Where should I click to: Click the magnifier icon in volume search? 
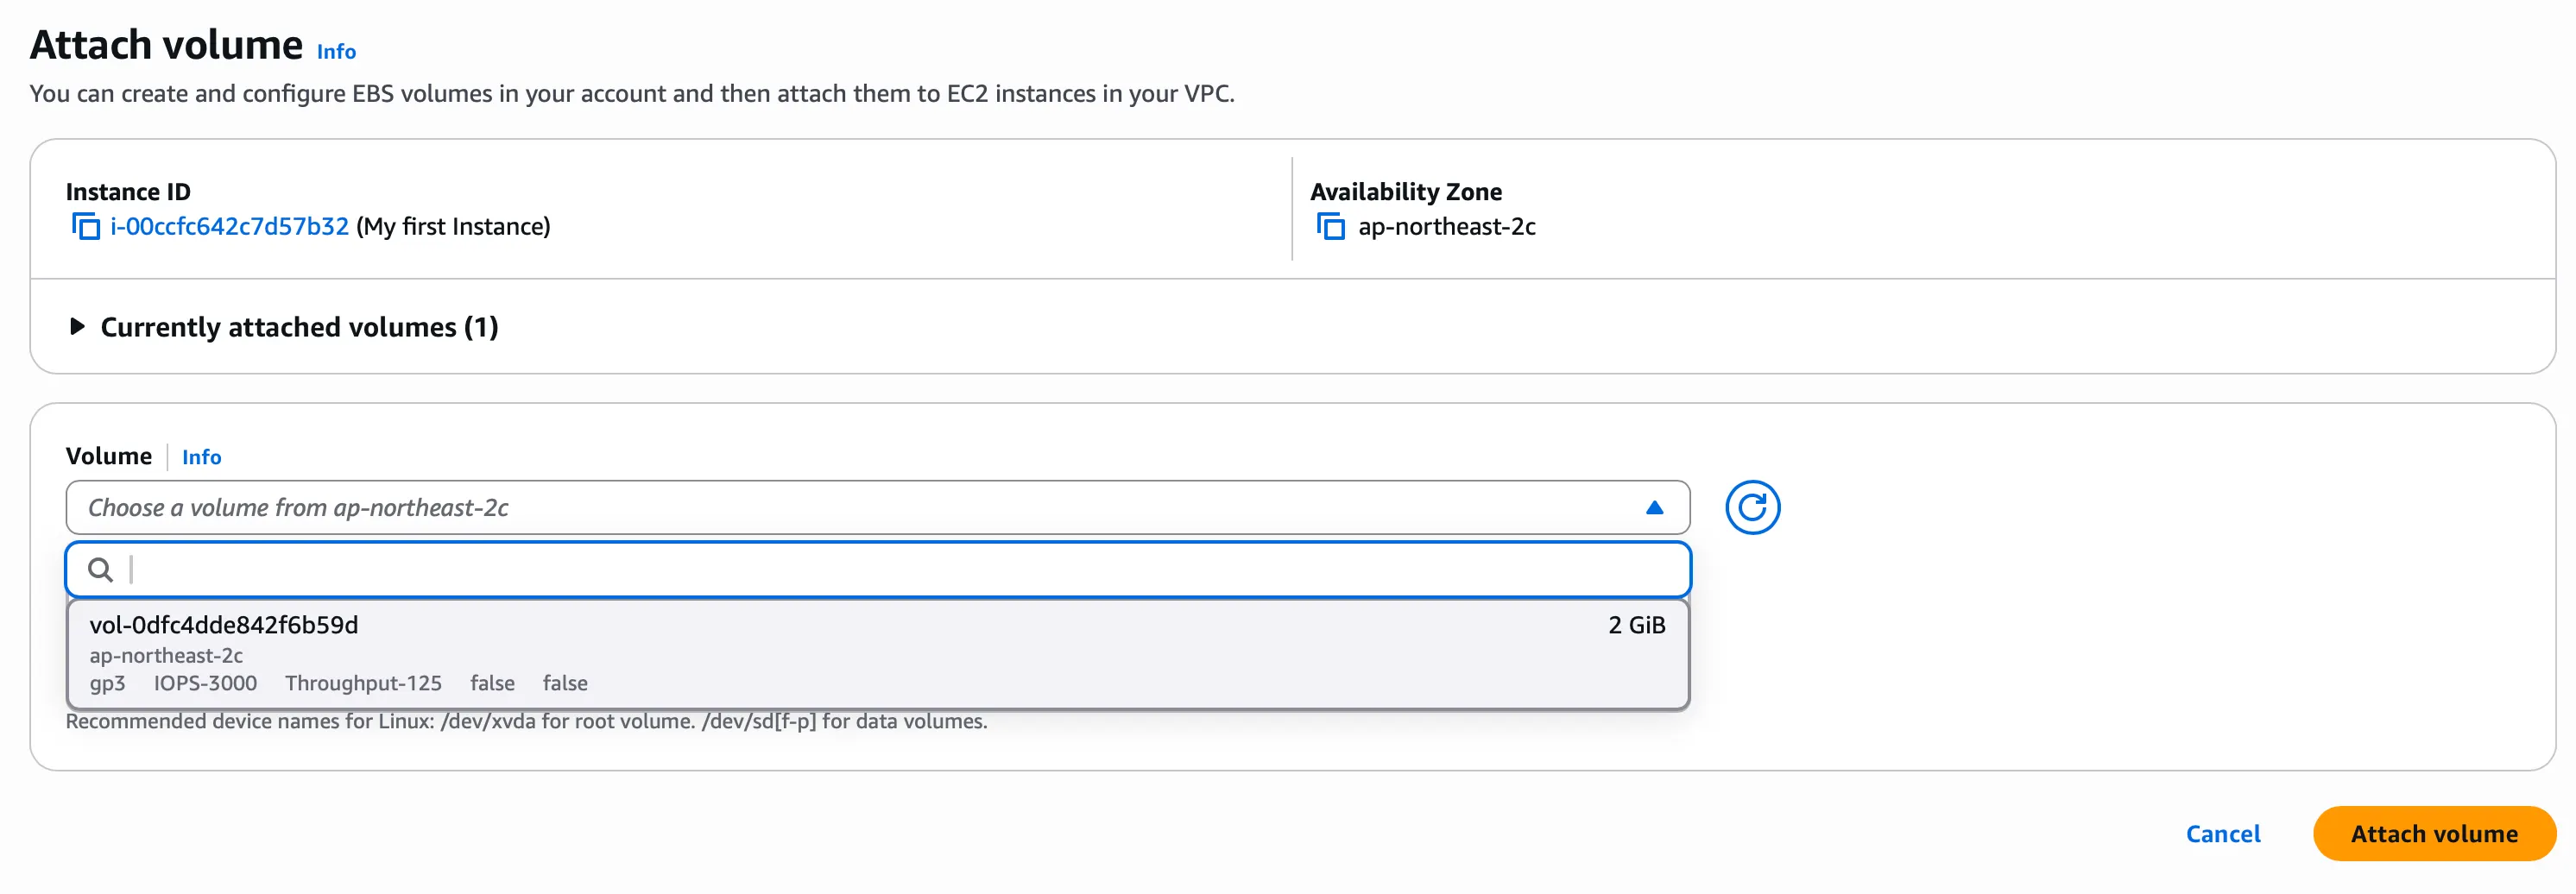tap(100, 570)
